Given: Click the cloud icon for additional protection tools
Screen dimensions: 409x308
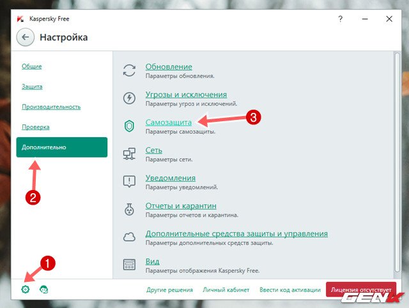Looking at the screenshot, I should (129, 237).
